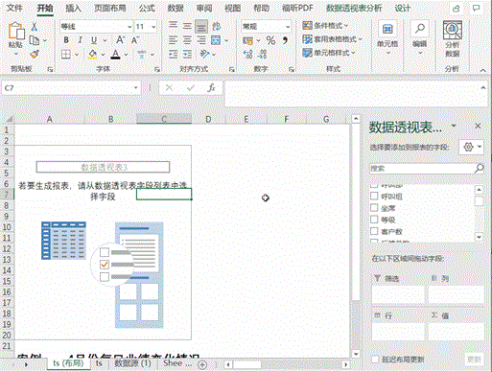Click the Format Painter brush icon

[35, 55]
